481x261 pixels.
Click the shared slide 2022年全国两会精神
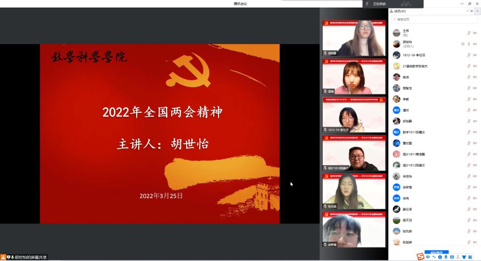pos(160,134)
